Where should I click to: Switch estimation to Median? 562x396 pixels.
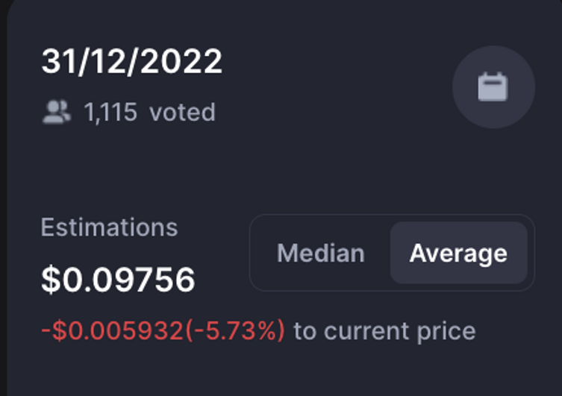tap(321, 253)
